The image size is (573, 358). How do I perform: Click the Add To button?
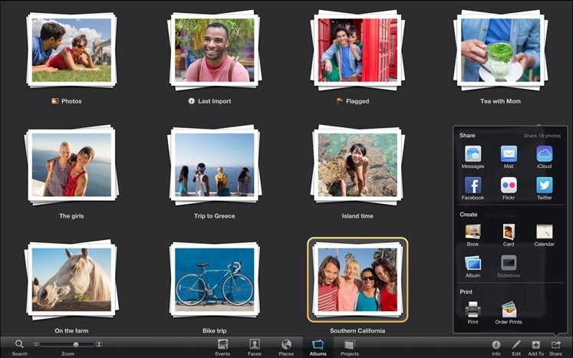(535, 347)
